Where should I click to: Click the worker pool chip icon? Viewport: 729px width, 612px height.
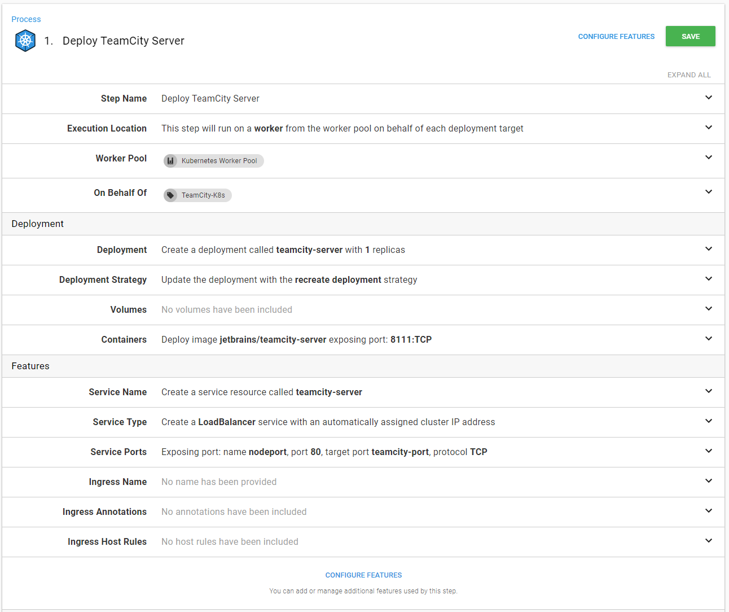[170, 161]
